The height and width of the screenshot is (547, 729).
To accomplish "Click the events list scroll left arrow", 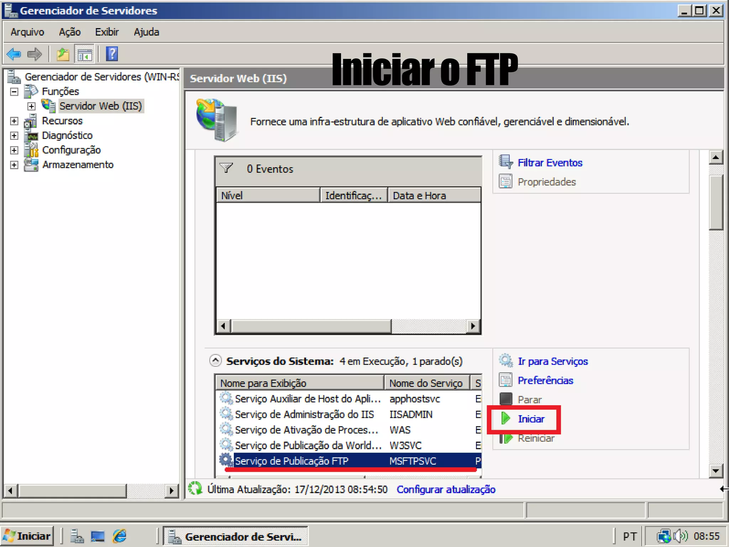I will pos(223,326).
